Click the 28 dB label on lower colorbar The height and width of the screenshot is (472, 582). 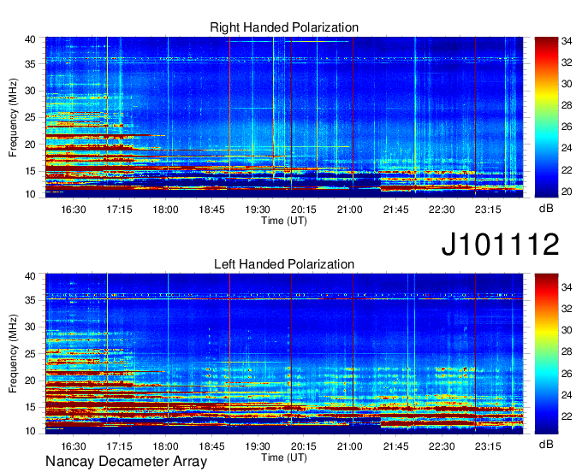coord(567,351)
